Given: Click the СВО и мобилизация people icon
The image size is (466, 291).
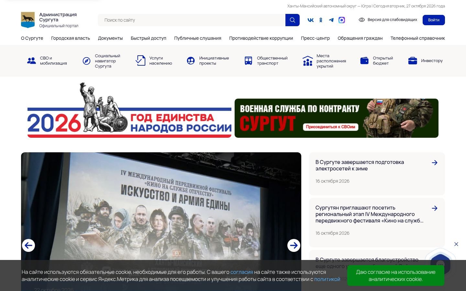Looking at the screenshot, I should 31,61.
